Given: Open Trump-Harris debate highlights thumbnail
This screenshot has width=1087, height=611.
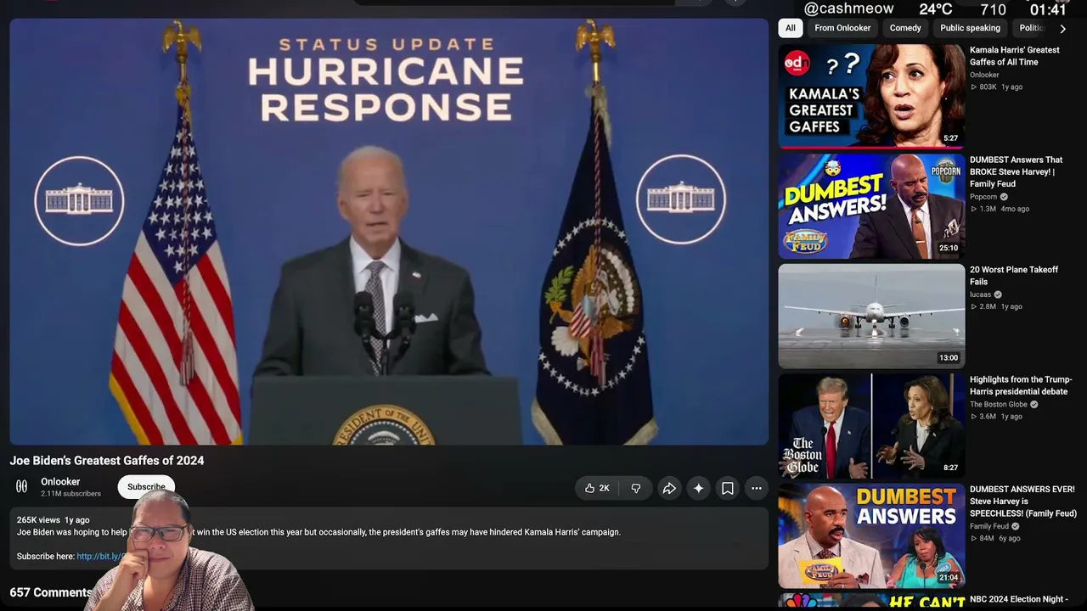Looking at the screenshot, I should point(871,426).
